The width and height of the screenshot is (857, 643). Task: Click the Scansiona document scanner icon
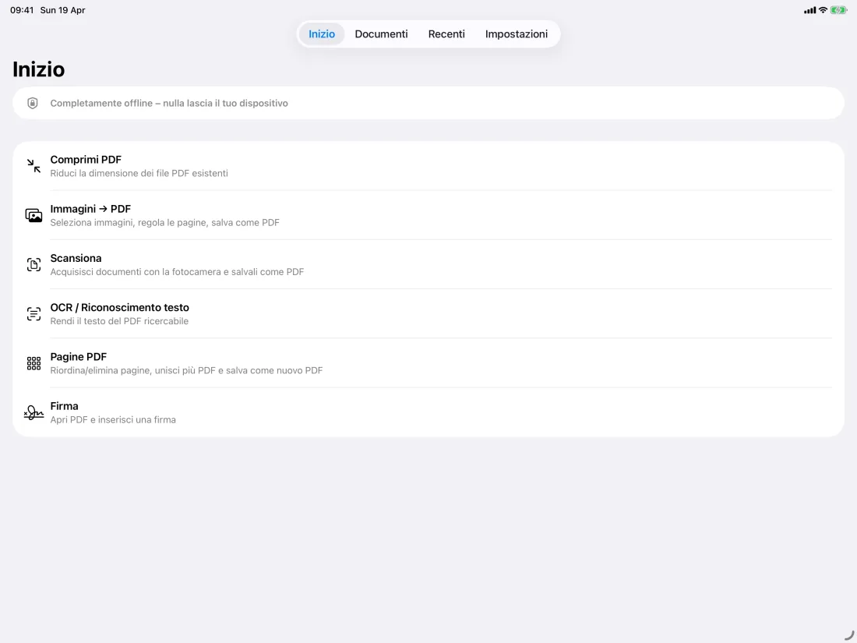34,265
